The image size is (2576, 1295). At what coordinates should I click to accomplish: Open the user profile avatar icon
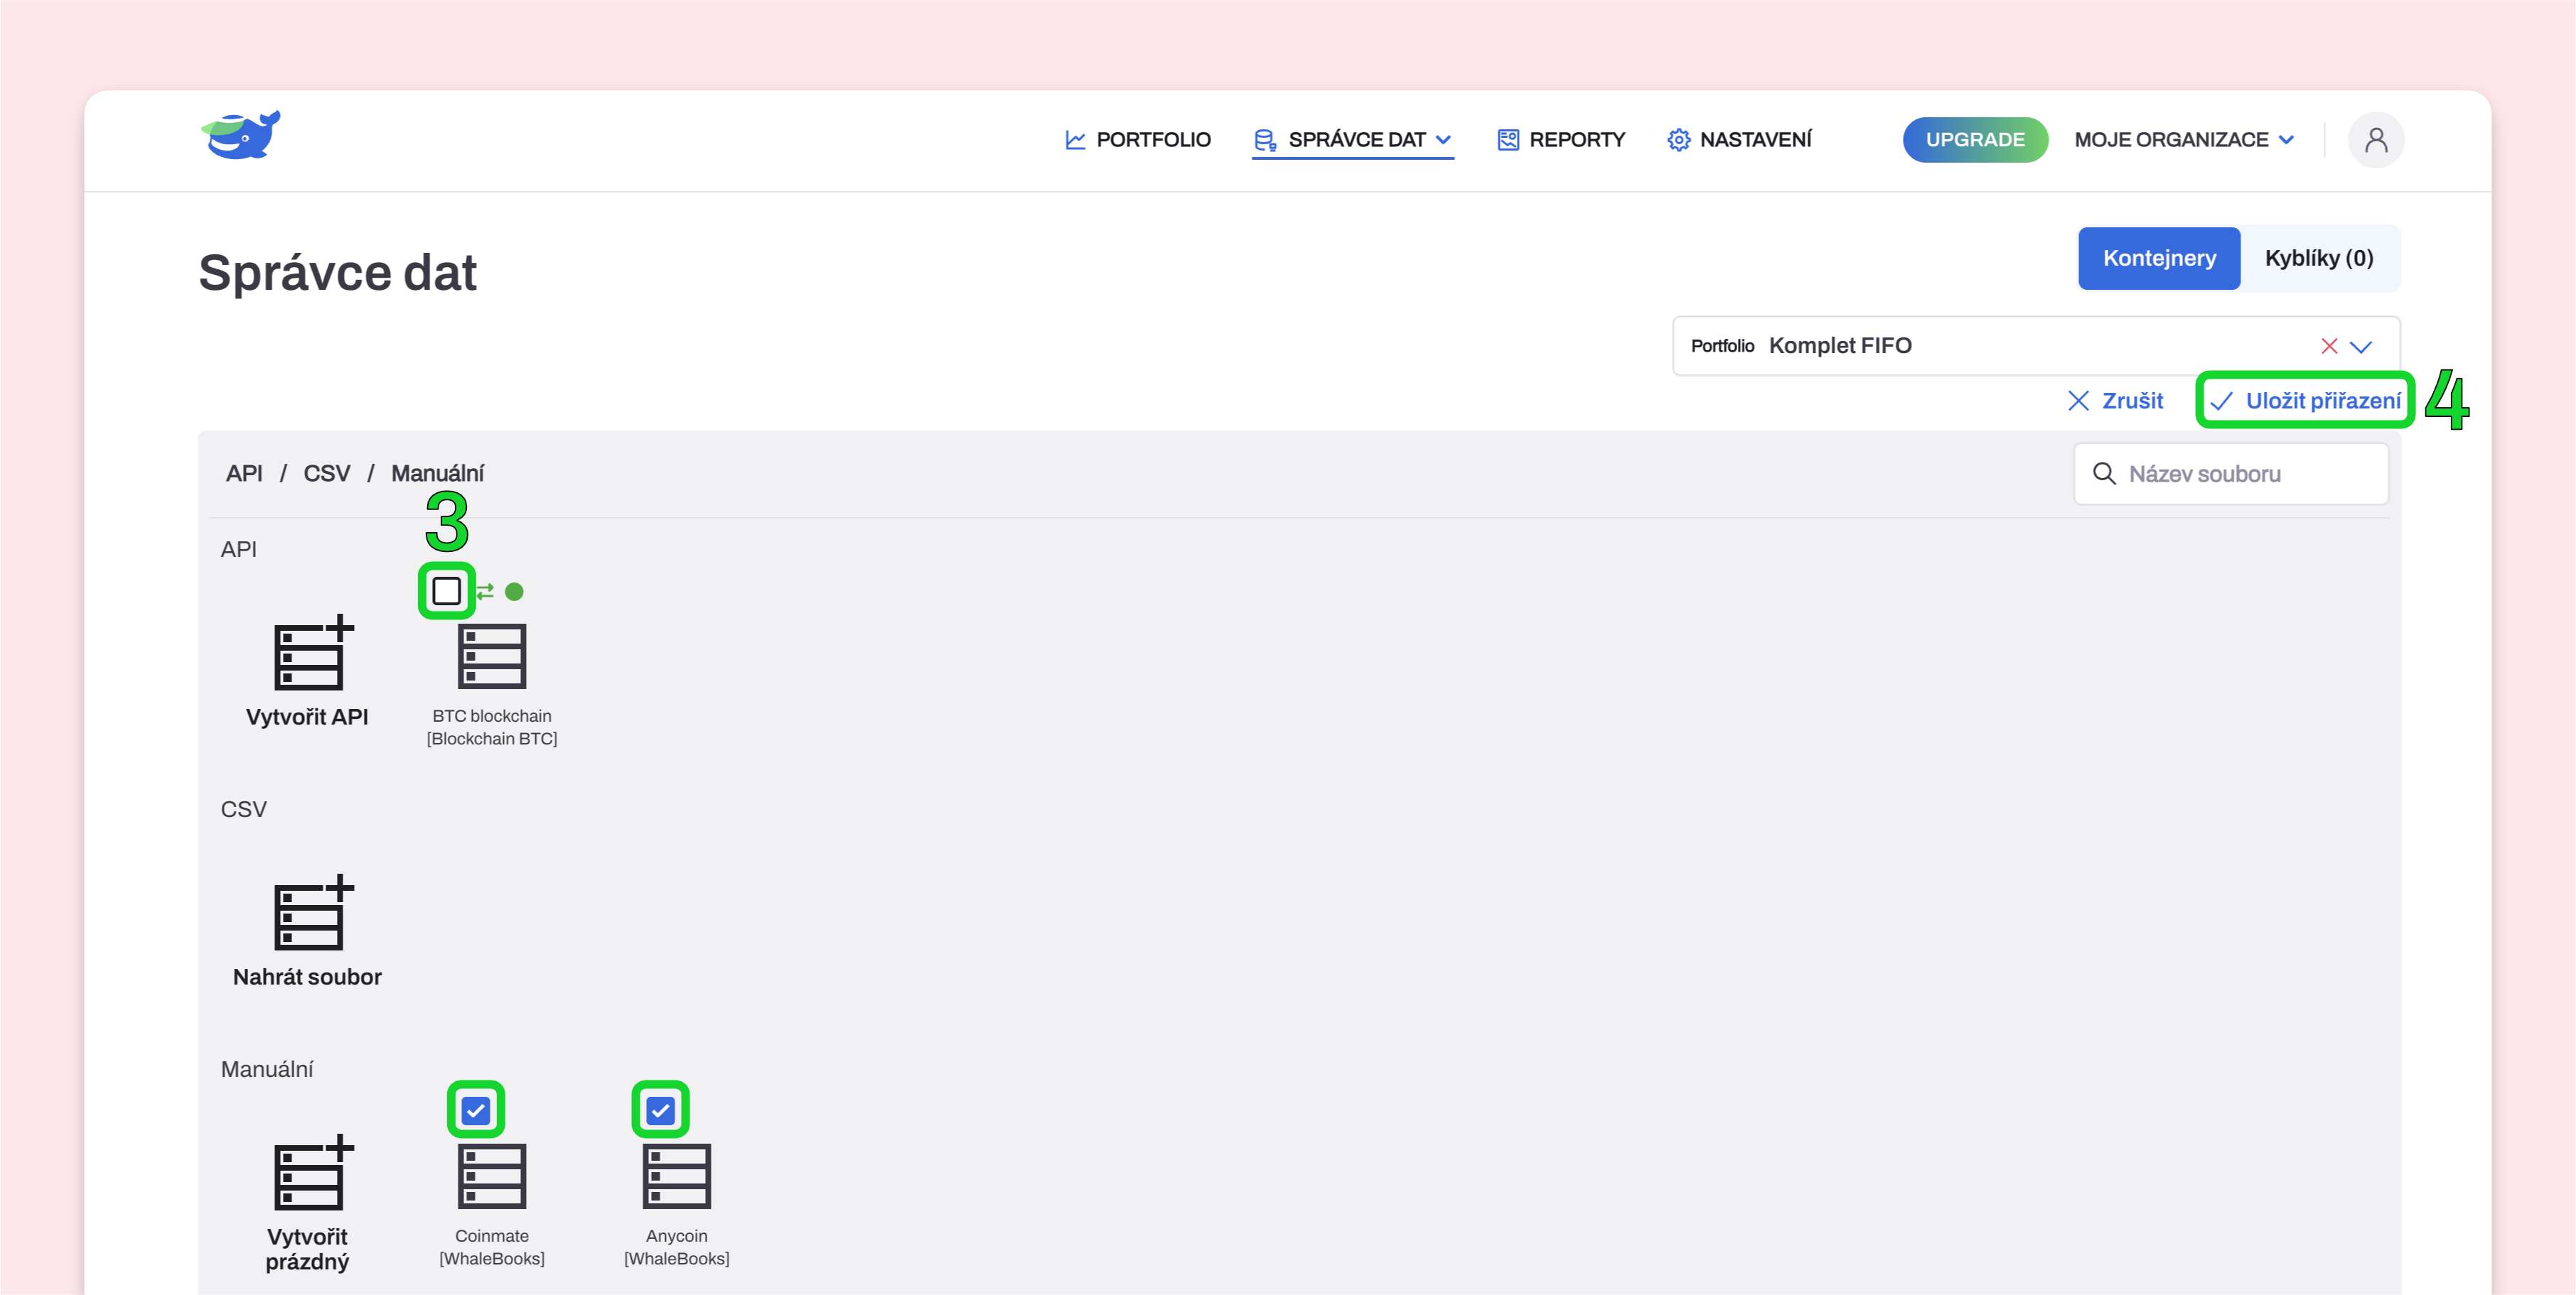[2376, 140]
